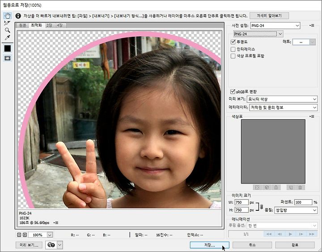Click the delete color trash icon
322x252 pixels.
point(300,188)
